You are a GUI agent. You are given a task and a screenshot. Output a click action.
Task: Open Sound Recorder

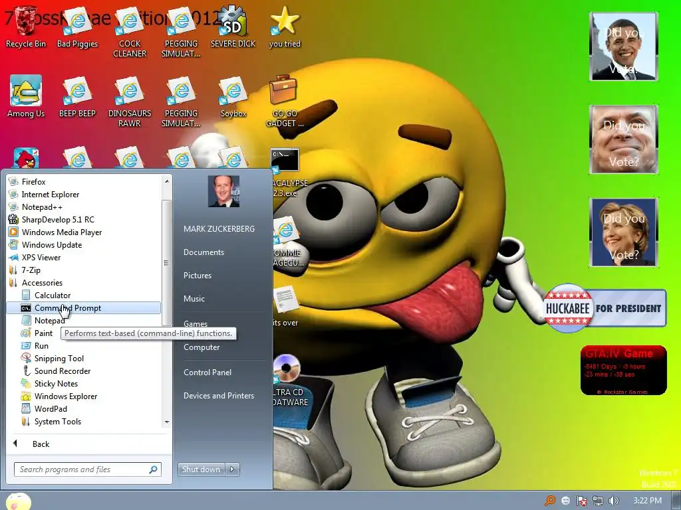[x=63, y=371]
